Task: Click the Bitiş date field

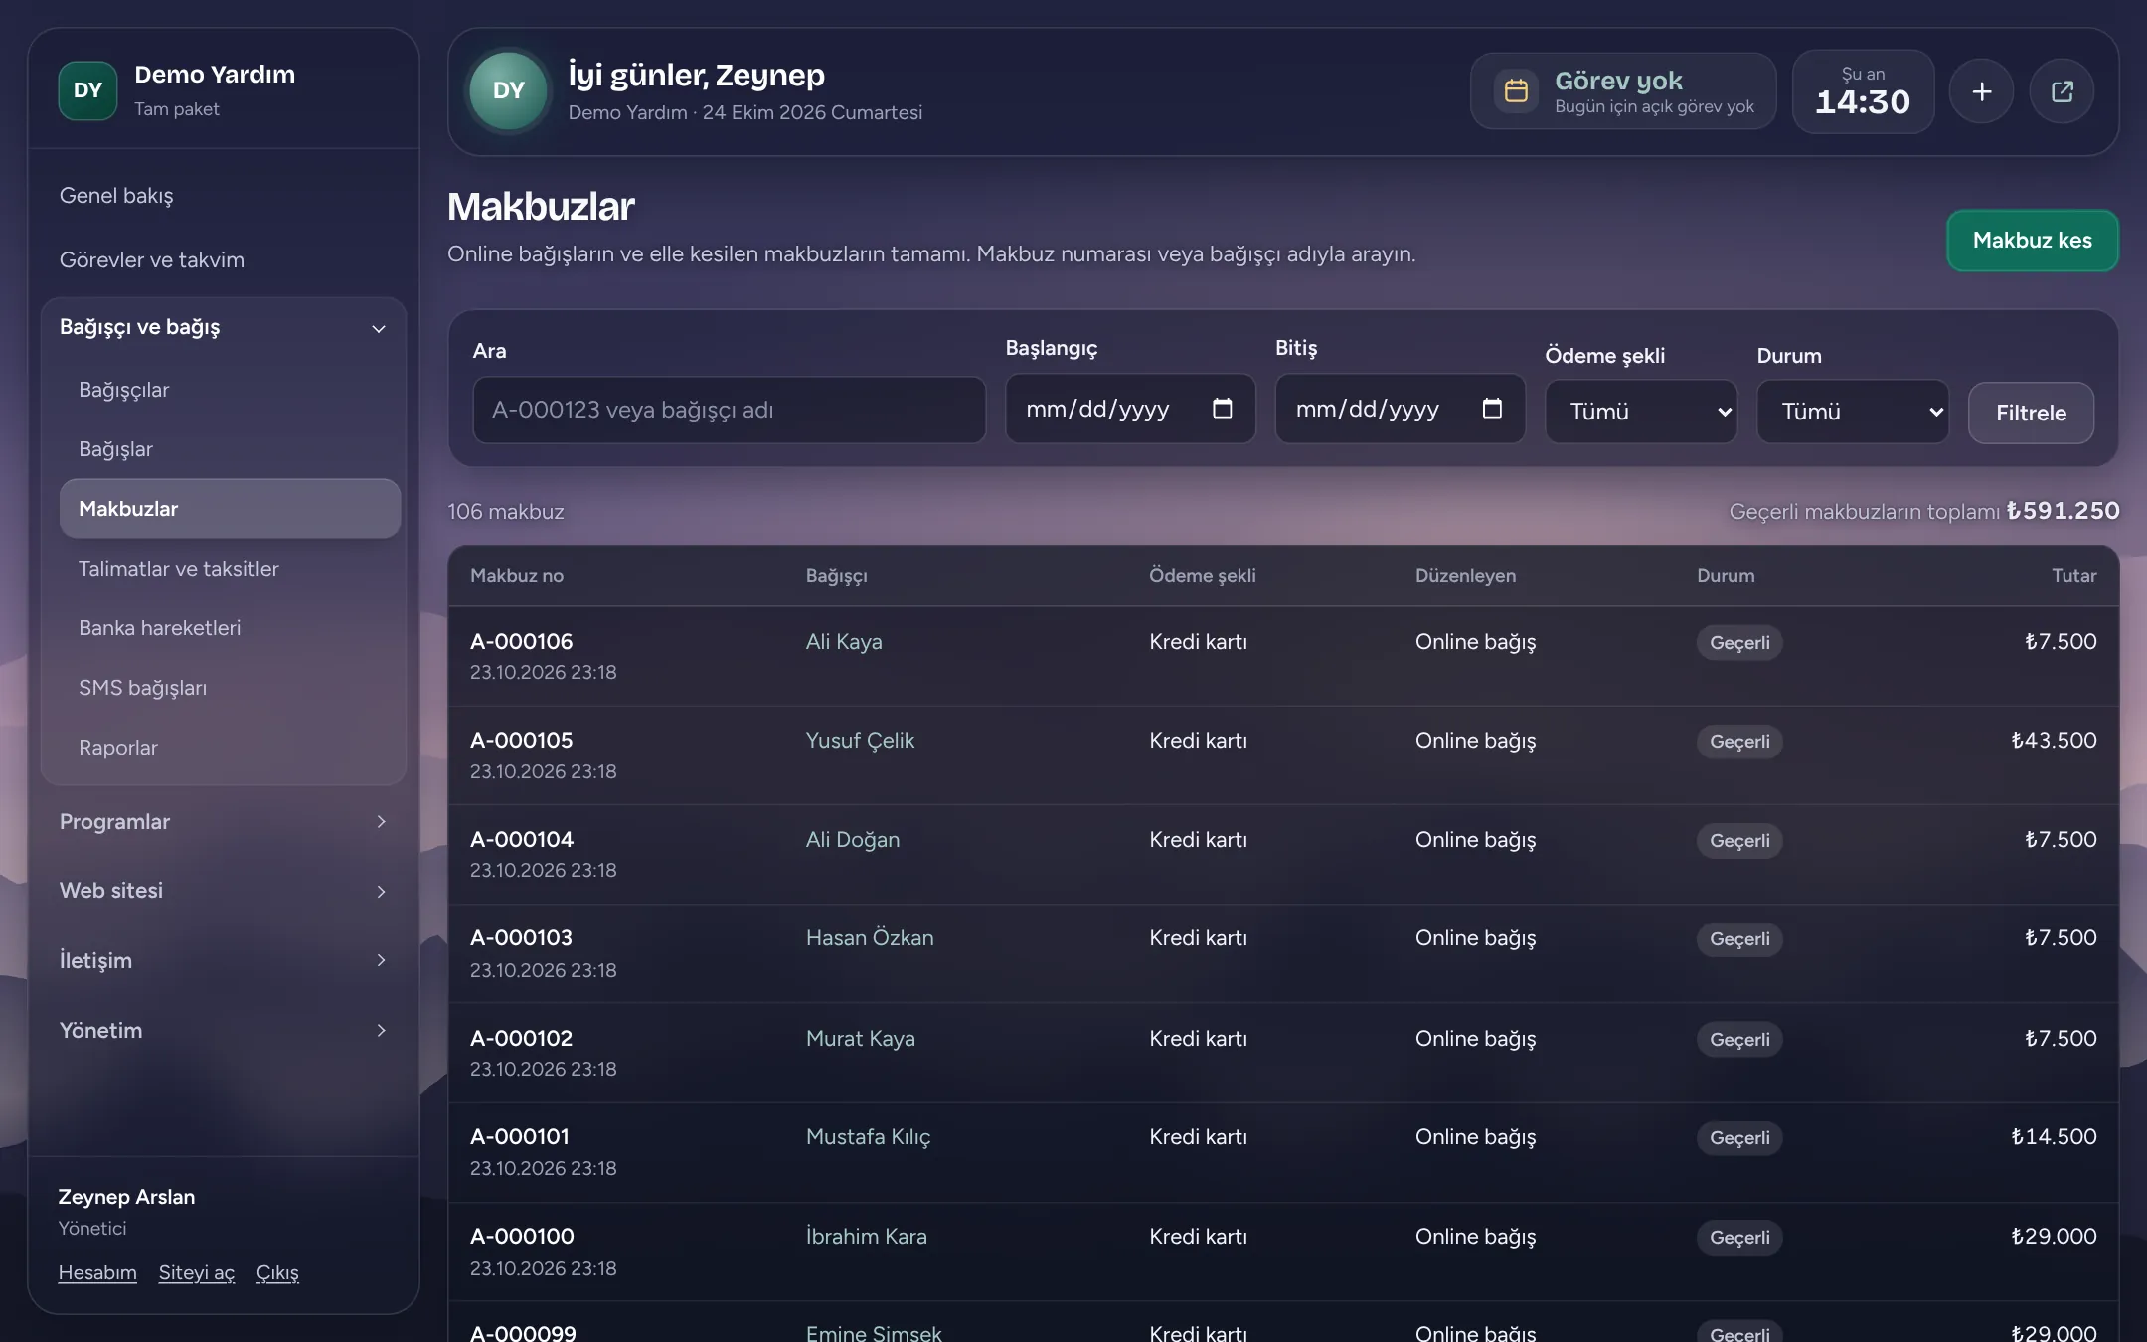Action: [1400, 409]
